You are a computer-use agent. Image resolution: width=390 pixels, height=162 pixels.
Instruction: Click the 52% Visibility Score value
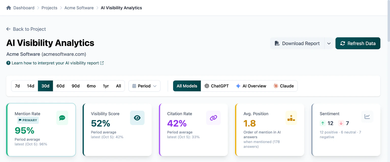(101, 123)
